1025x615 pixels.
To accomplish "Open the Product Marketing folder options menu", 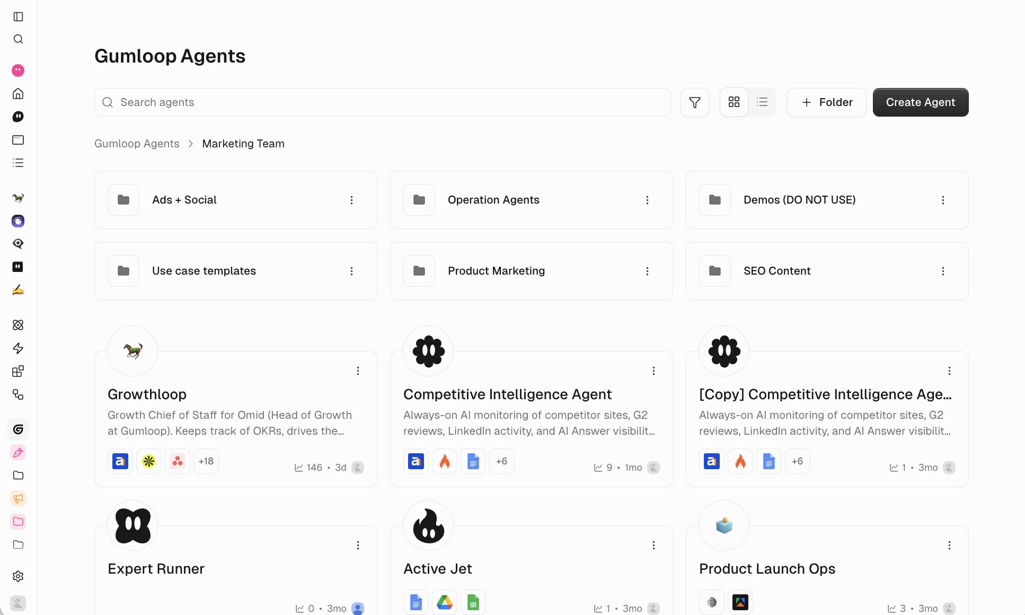I will click(647, 271).
